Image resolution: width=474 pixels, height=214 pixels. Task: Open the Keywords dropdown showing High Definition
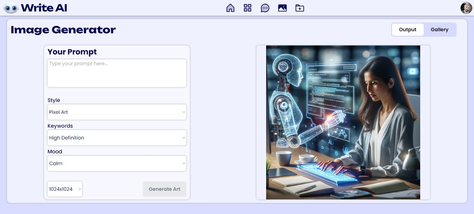coord(117,138)
